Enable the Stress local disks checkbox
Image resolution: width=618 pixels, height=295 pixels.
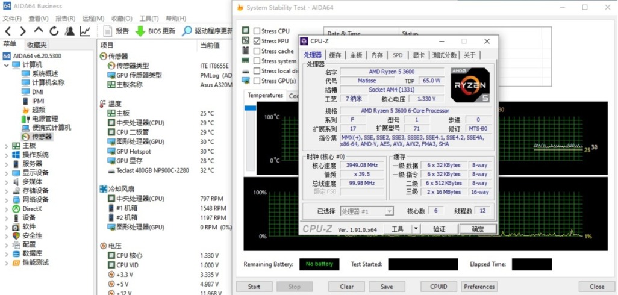point(257,71)
